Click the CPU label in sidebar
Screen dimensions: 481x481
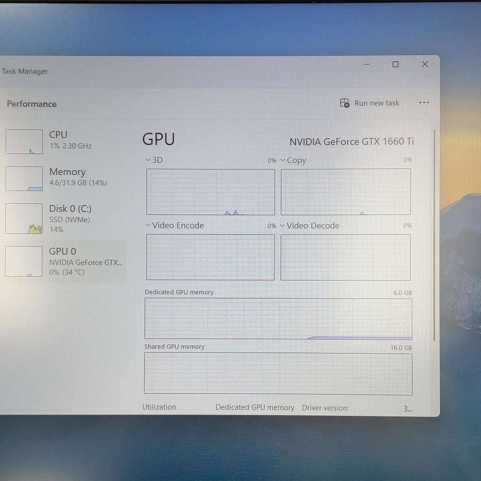tap(58, 135)
